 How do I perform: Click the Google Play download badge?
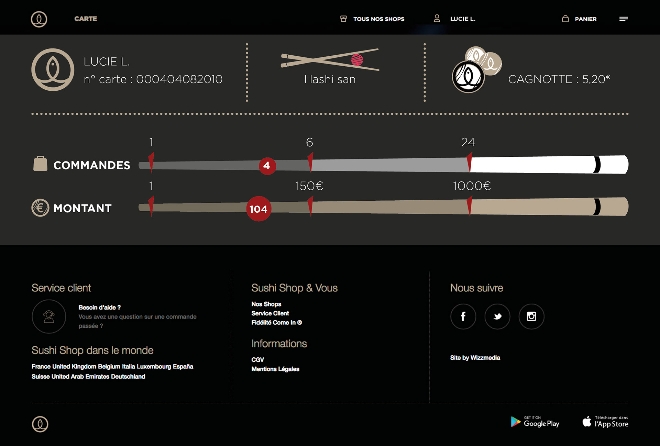[535, 422]
